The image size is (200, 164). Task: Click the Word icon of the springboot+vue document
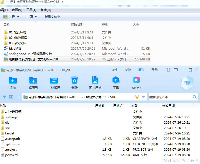click(6, 54)
